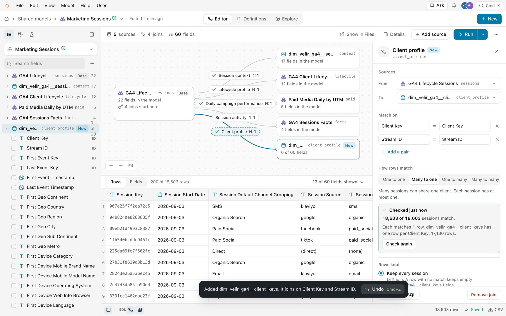Open the Run button dropdown arrow

click(x=483, y=34)
